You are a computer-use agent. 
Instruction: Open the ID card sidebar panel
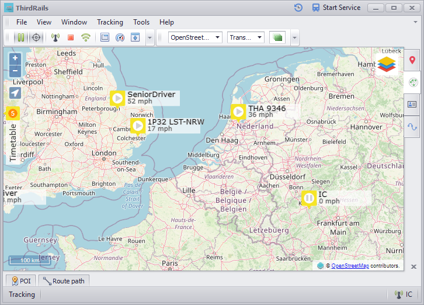(x=412, y=105)
